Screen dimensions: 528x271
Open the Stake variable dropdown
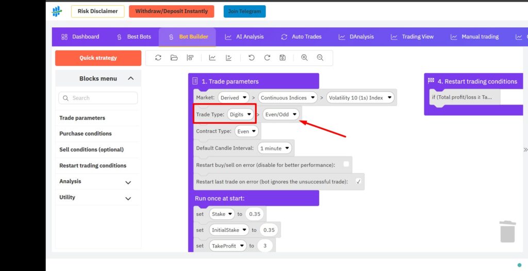222,214
